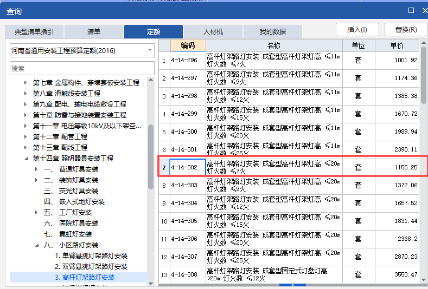Viewport: 428px width, 289px height.
Task: Click the 插入(I) button
Action: tap(357, 29)
